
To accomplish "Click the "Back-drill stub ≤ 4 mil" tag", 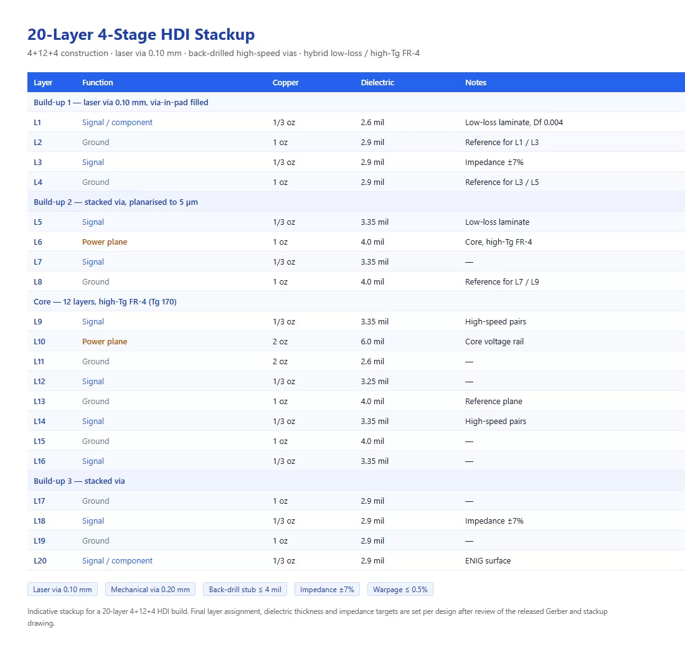I will click(x=245, y=589).
